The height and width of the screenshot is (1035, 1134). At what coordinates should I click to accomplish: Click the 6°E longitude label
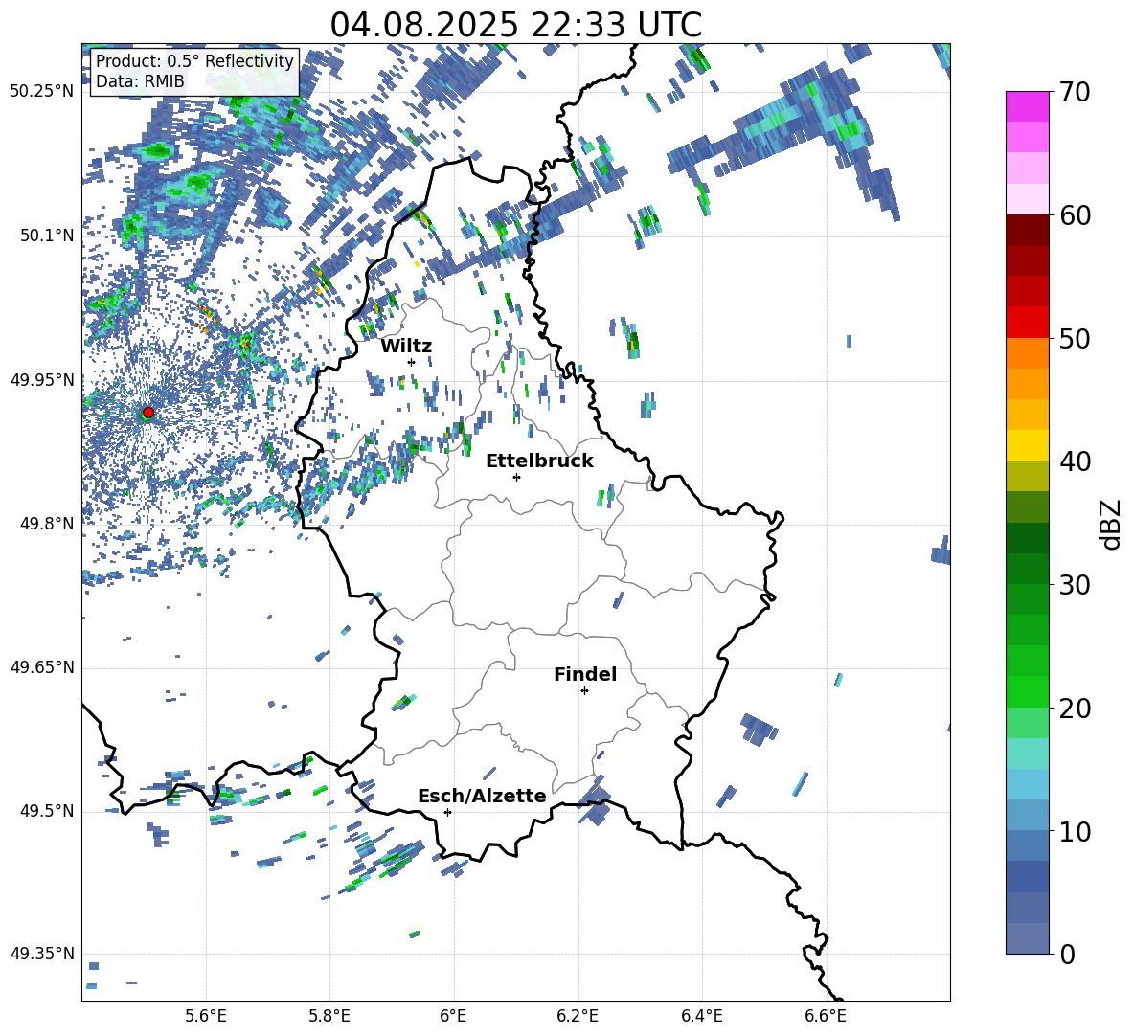click(x=453, y=1016)
